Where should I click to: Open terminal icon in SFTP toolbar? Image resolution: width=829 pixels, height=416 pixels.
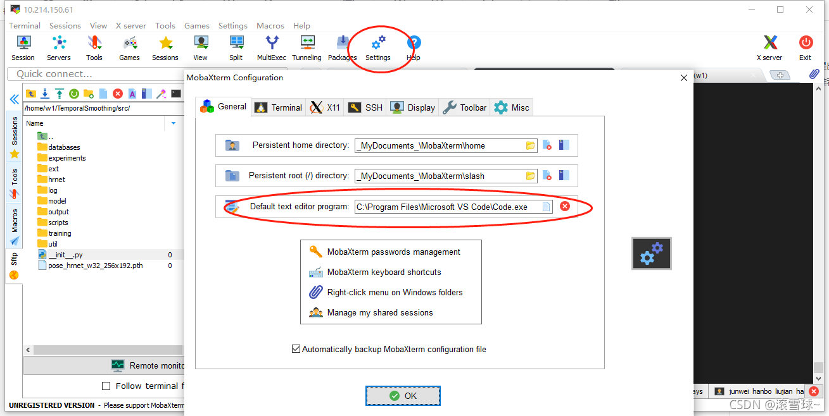(x=176, y=94)
